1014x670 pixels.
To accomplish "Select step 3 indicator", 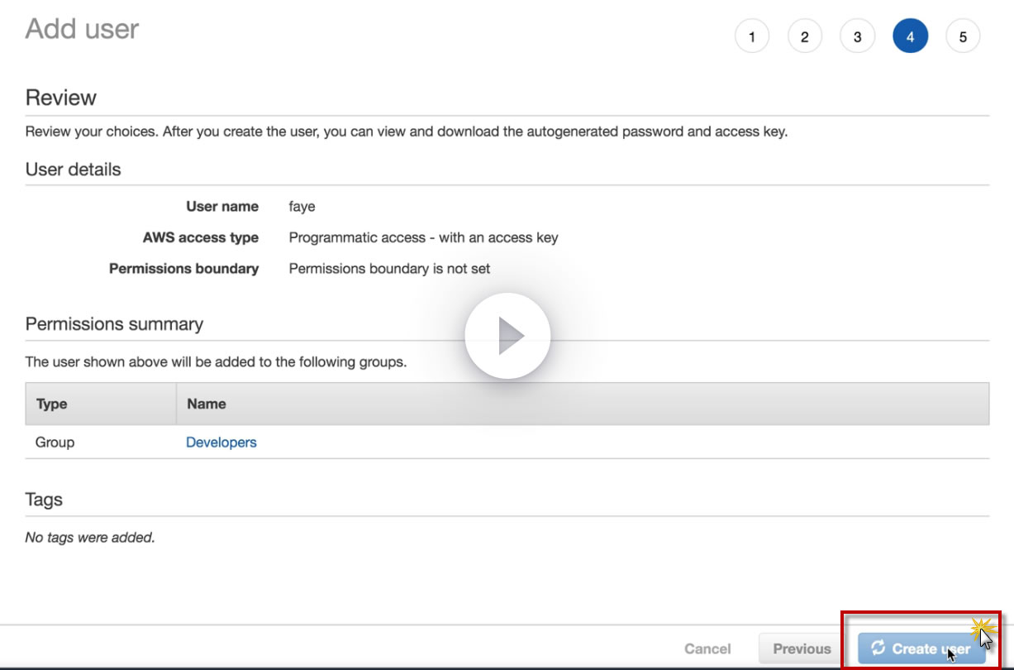I will tap(857, 36).
